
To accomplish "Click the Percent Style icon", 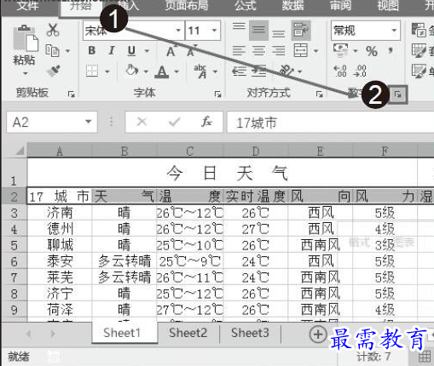I will (x=372, y=51).
